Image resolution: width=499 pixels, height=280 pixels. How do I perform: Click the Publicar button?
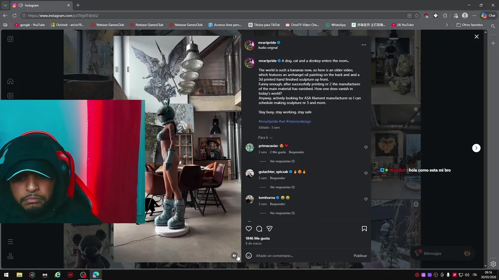(360, 256)
